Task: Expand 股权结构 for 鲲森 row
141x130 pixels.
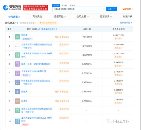Action: [64, 63]
